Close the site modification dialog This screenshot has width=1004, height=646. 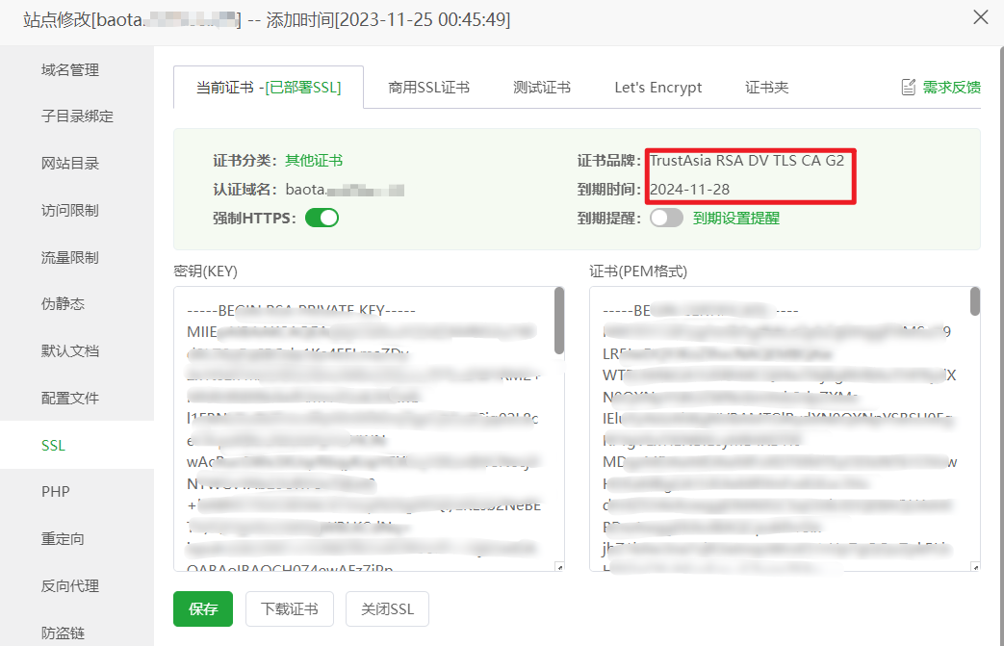click(x=980, y=17)
